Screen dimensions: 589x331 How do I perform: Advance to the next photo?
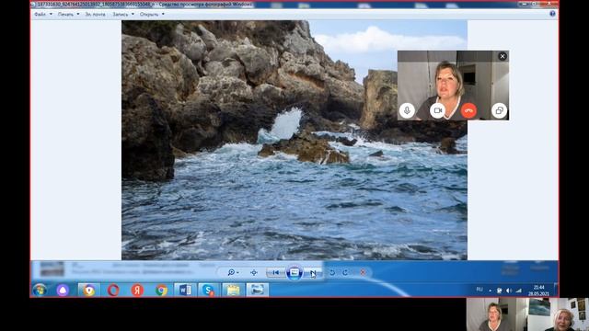tap(313, 272)
